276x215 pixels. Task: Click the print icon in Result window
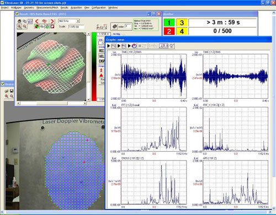pos(19,21)
